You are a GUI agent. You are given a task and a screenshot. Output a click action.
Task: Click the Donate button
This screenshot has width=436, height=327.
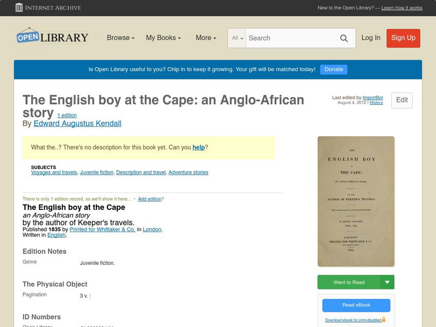pos(333,69)
